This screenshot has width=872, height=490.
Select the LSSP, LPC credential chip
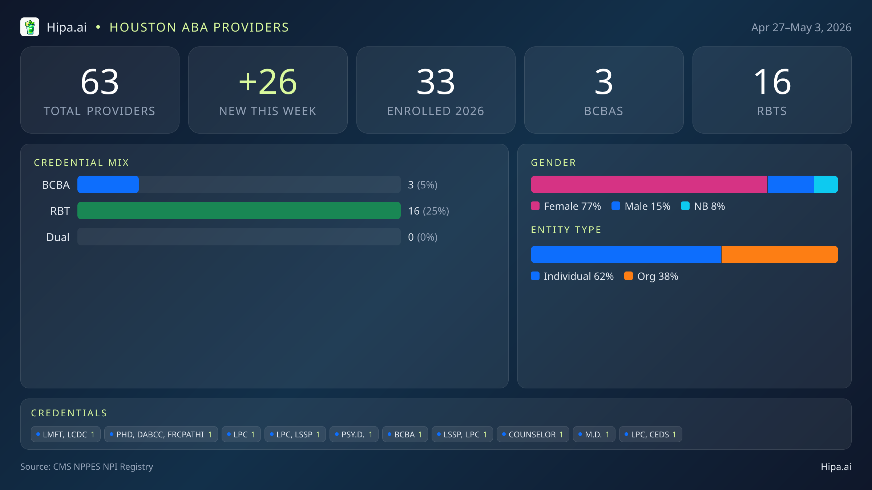(x=462, y=434)
